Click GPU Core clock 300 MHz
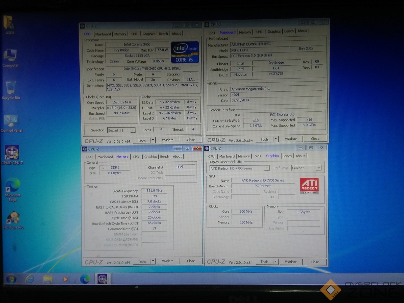The width and height of the screenshot is (404, 303). coord(246,212)
